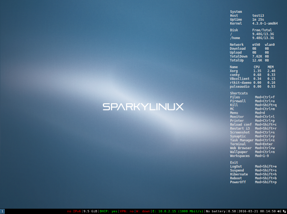Click the 'VPN: no' status entry
Screen dimensions: 287x214
point(127,211)
